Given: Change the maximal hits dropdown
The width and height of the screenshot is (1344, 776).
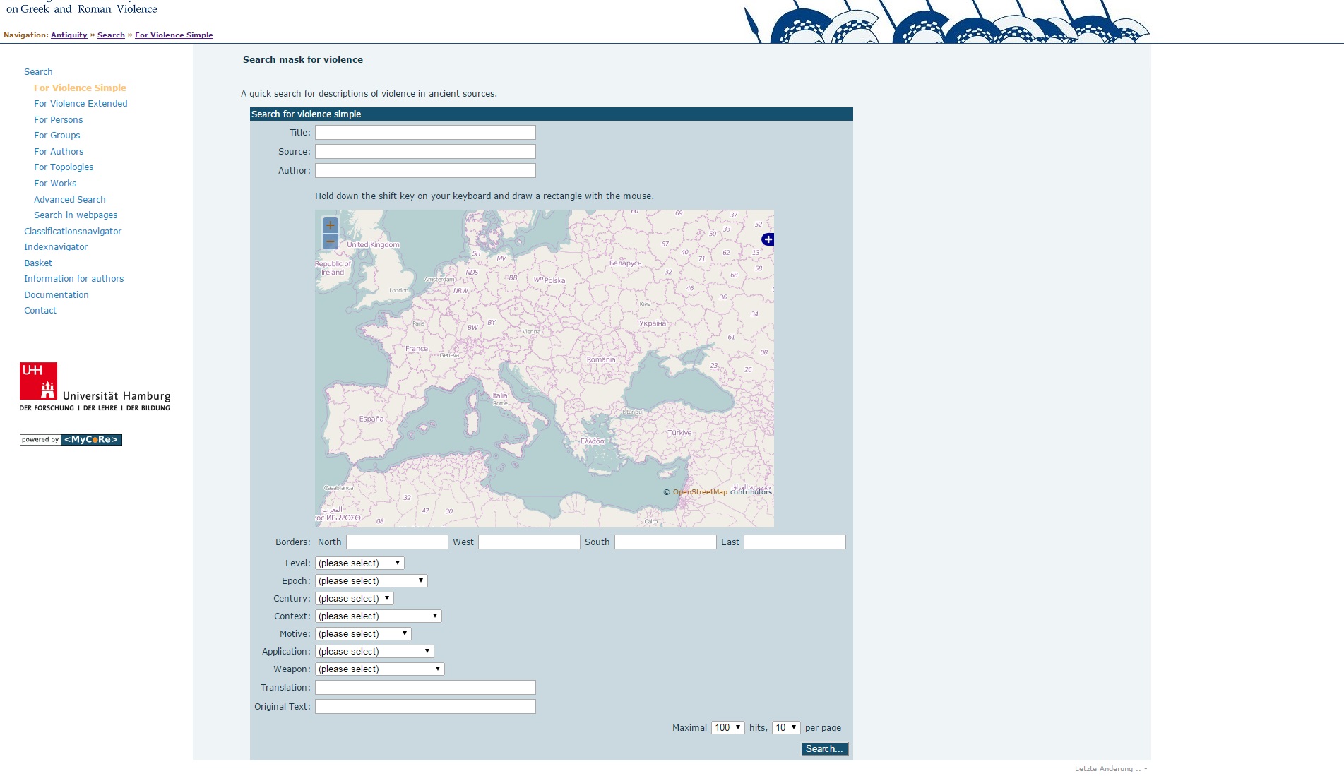Looking at the screenshot, I should (x=727, y=728).
